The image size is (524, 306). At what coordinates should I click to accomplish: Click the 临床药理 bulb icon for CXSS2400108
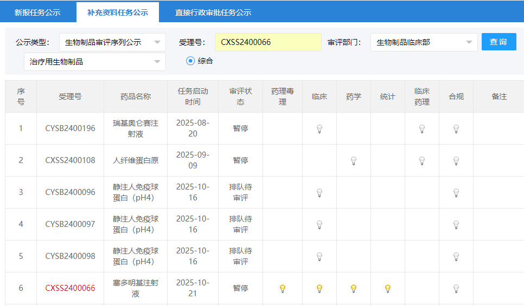point(422,161)
